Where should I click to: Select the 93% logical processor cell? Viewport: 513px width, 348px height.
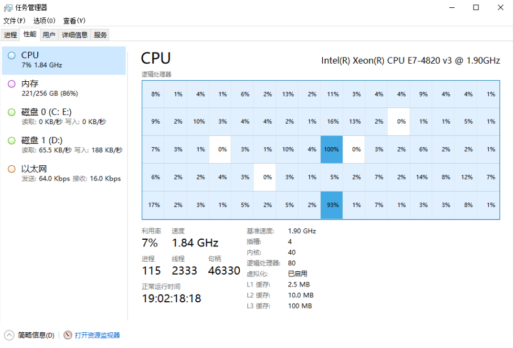331,205
